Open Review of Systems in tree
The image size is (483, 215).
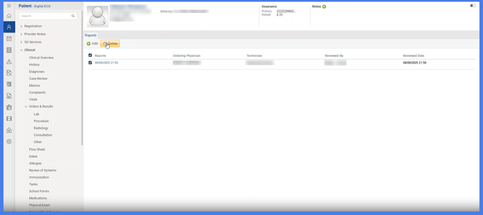[43, 170]
